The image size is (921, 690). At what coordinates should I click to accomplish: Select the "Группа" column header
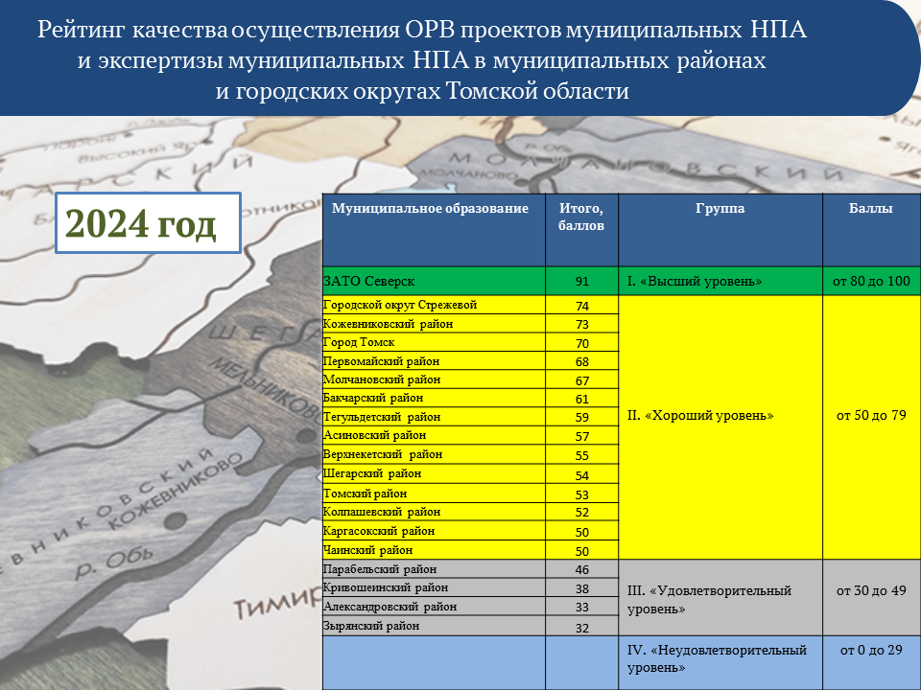coord(720,230)
